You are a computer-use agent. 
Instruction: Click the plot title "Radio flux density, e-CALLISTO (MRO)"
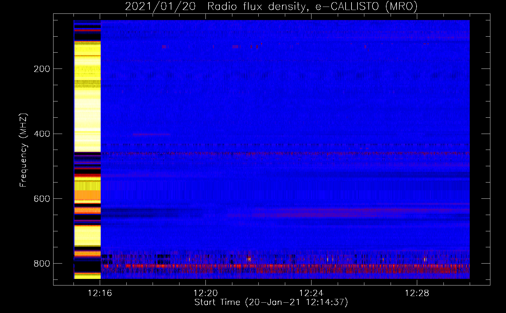(312, 7)
